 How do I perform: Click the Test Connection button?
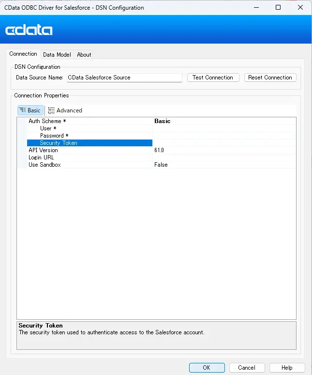pos(213,78)
